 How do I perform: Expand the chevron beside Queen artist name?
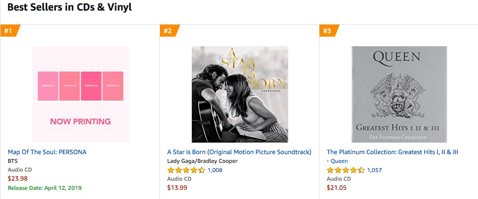click(x=328, y=161)
